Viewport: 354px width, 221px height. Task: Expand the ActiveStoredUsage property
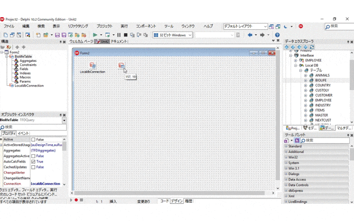1,145
